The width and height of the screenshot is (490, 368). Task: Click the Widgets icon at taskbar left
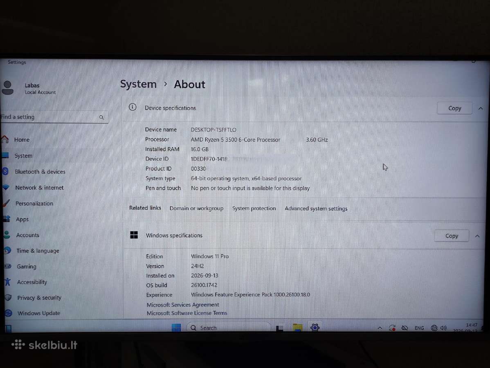9,328
